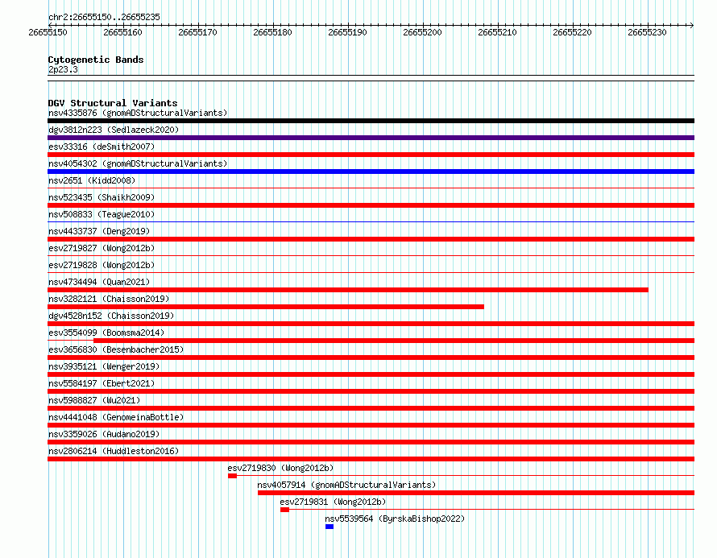Click esv2719831 Wong2012b label
717x558 pixels.
pos(333,502)
